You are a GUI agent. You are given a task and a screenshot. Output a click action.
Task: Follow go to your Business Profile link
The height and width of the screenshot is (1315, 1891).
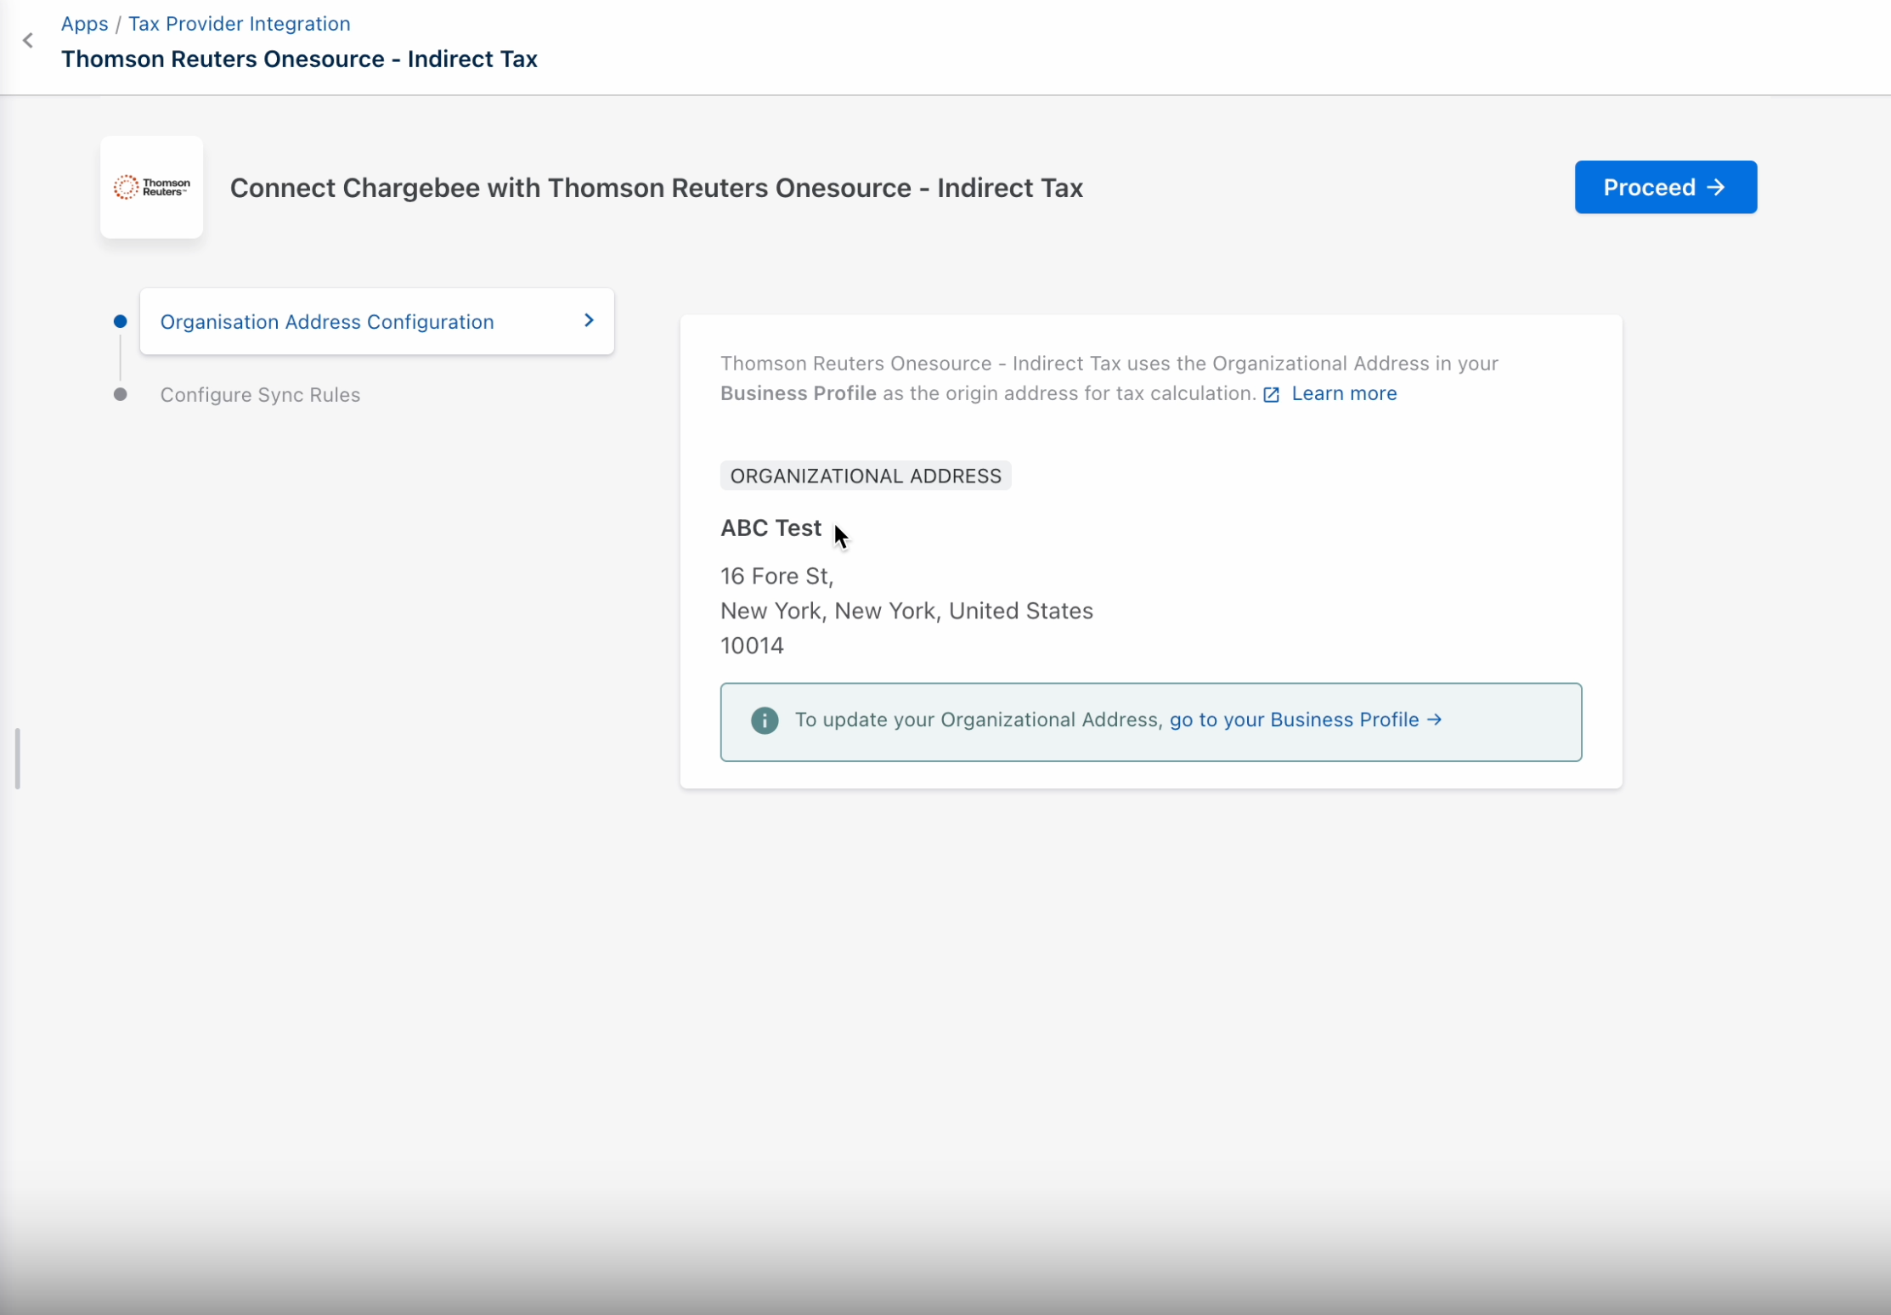pyautogui.click(x=1294, y=720)
